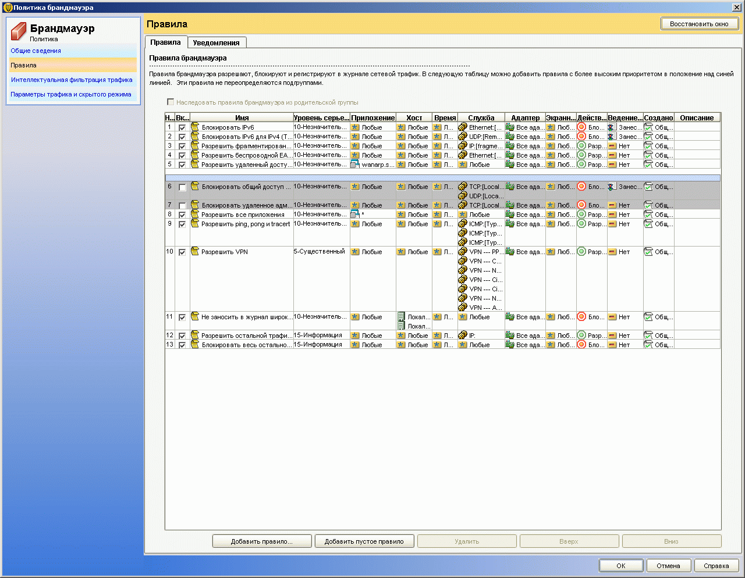Screen dimensions: 745x578
Task: Uncheck the Разрешить ping, pong и tracert rule
Action: click(x=182, y=224)
